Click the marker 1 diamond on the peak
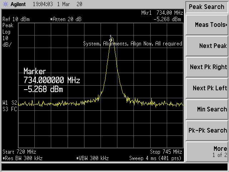 [111, 39]
